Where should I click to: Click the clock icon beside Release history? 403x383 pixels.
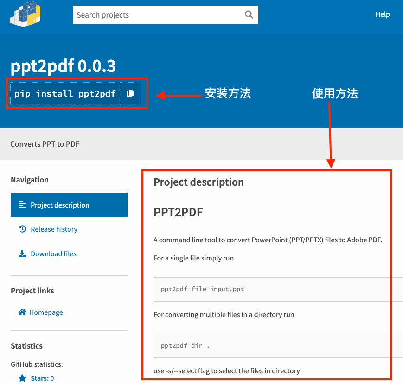[x=22, y=229]
